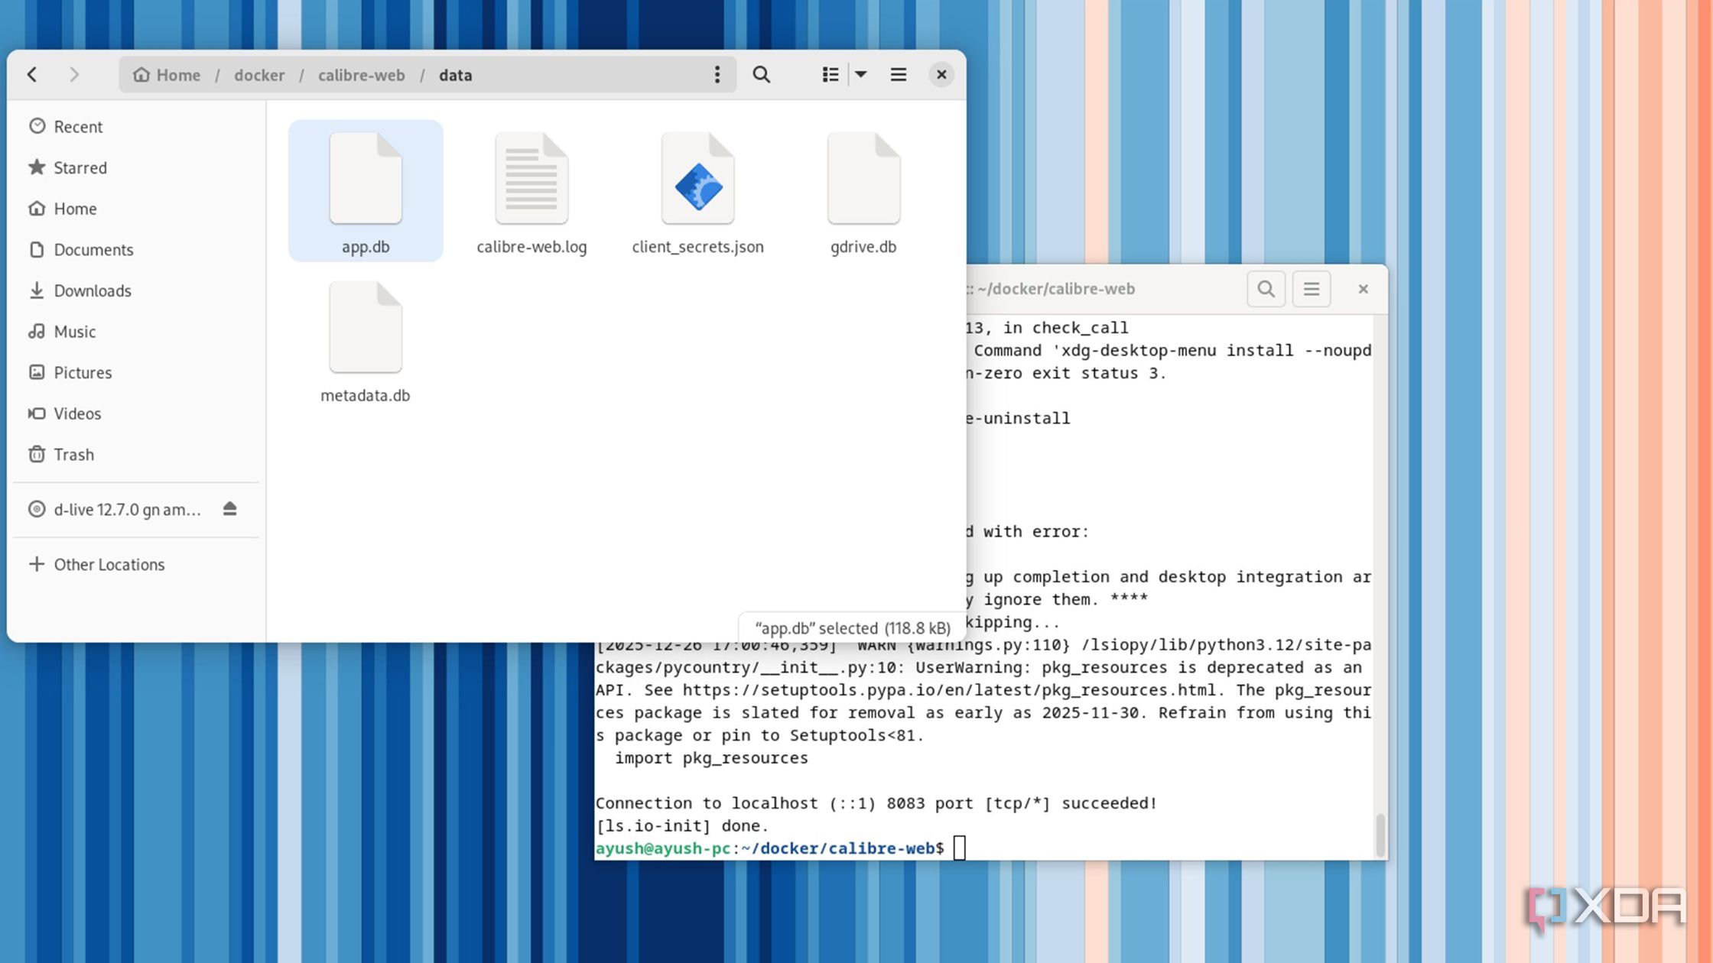Viewport: 1713px width, 963px height.
Task: Open Recent in the sidebar
Action: (x=77, y=127)
